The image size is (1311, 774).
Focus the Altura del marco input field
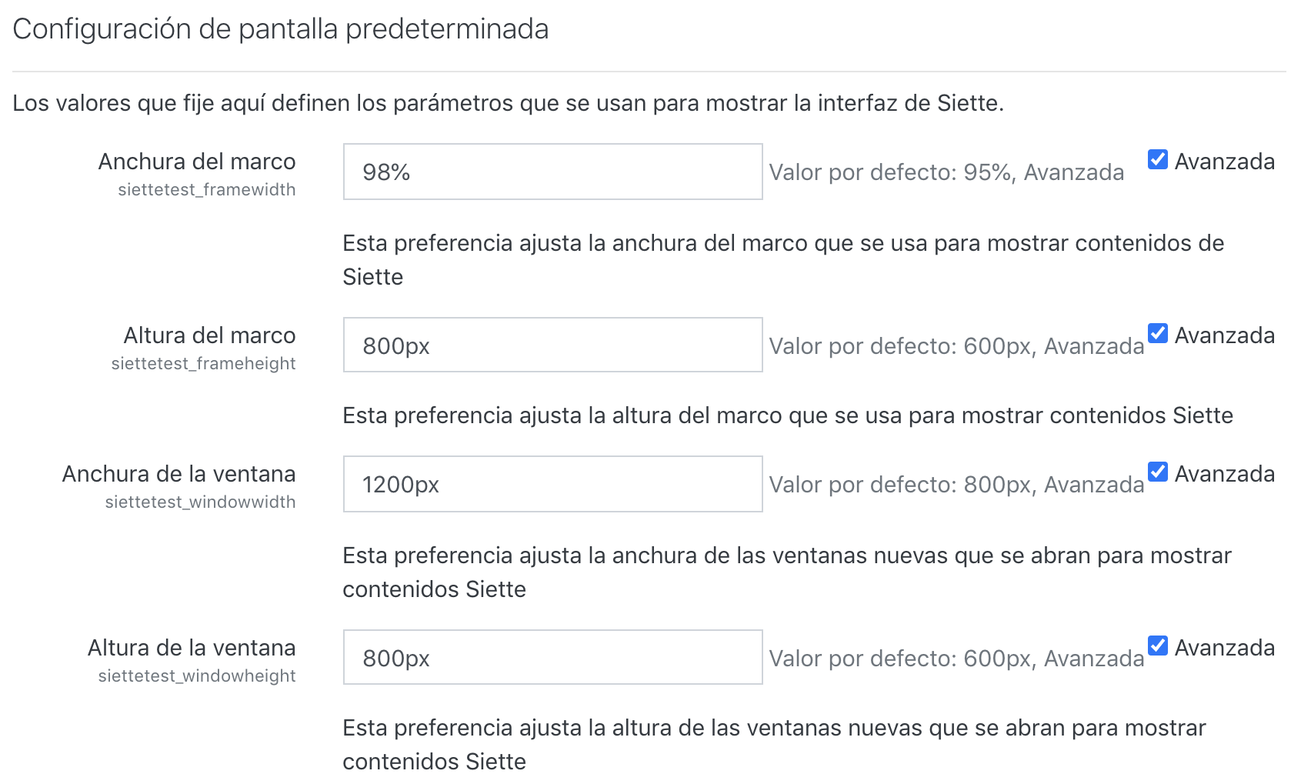pos(552,345)
